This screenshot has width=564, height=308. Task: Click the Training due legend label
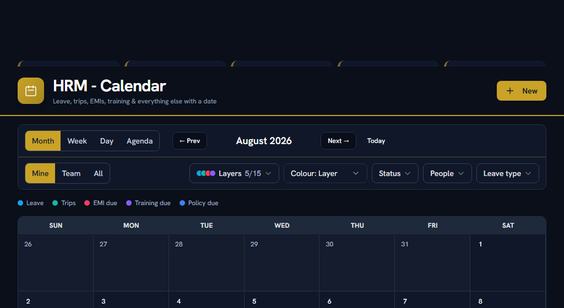(x=153, y=203)
